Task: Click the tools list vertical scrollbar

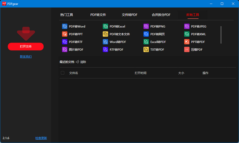Action: click(x=221, y=35)
